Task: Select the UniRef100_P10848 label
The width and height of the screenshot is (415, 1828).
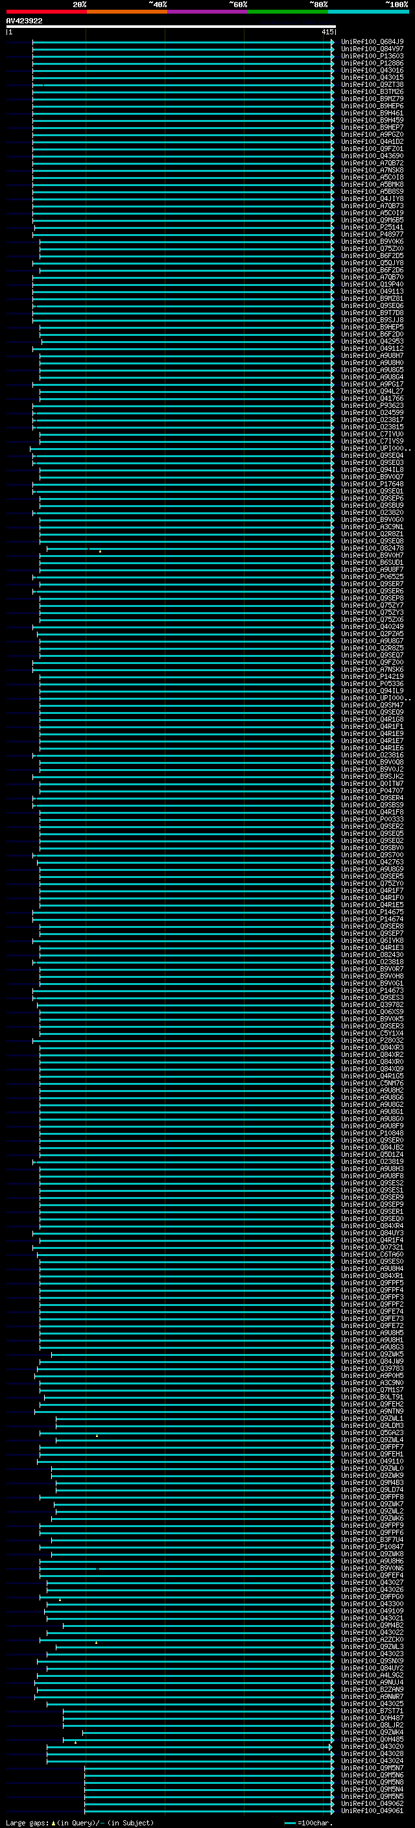Action: [x=372, y=1134]
